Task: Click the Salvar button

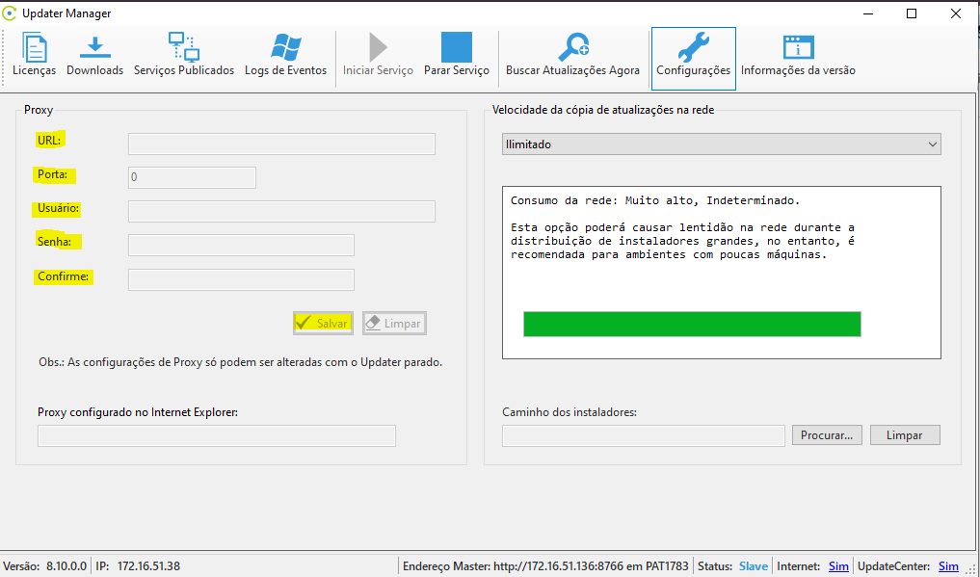Action: click(x=323, y=324)
